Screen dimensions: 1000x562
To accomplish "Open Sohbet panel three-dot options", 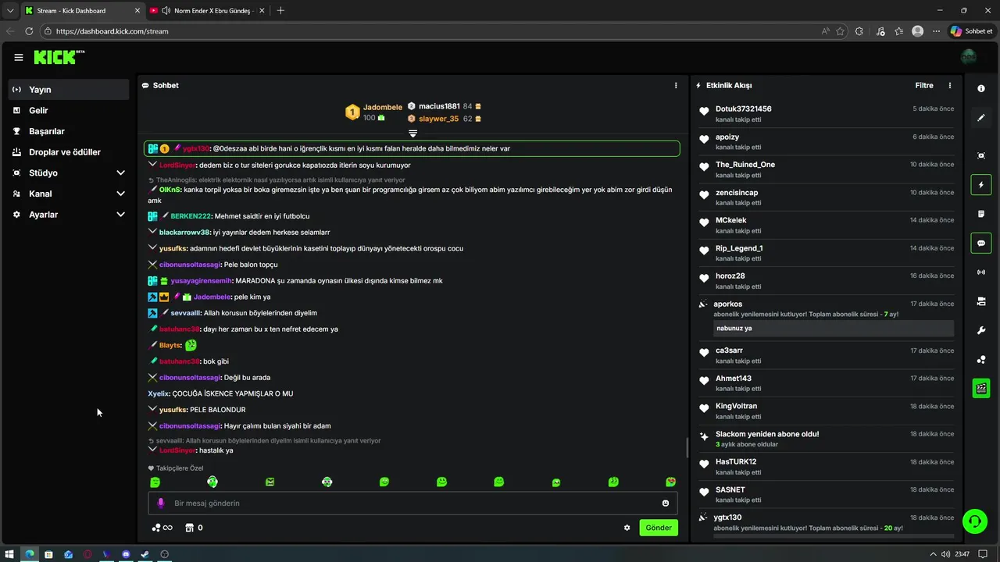I will pyautogui.click(x=676, y=85).
